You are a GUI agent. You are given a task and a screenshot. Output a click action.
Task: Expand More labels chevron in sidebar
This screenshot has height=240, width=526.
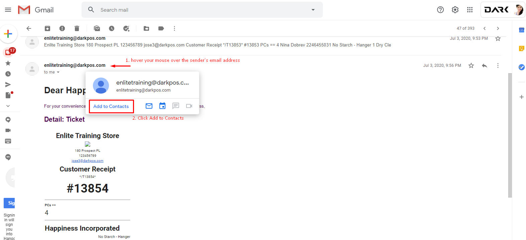[x=8, y=106]
